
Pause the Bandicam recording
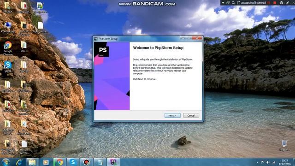click(x=269, y=3)
